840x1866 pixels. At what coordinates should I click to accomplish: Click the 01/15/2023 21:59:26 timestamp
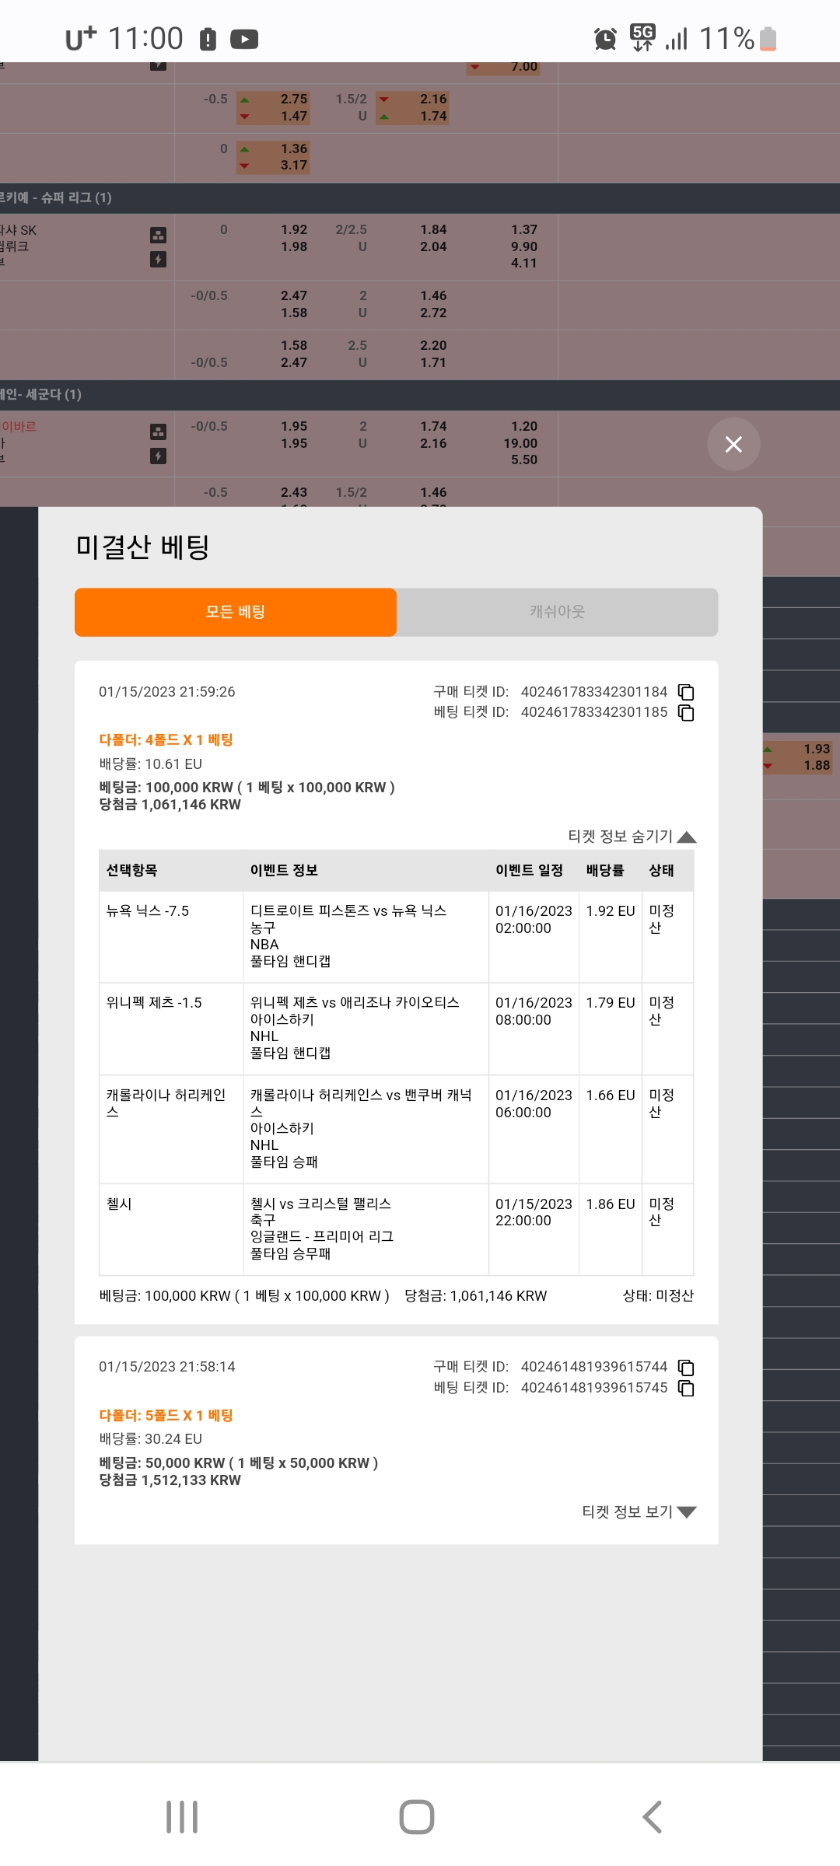(166, 692)
